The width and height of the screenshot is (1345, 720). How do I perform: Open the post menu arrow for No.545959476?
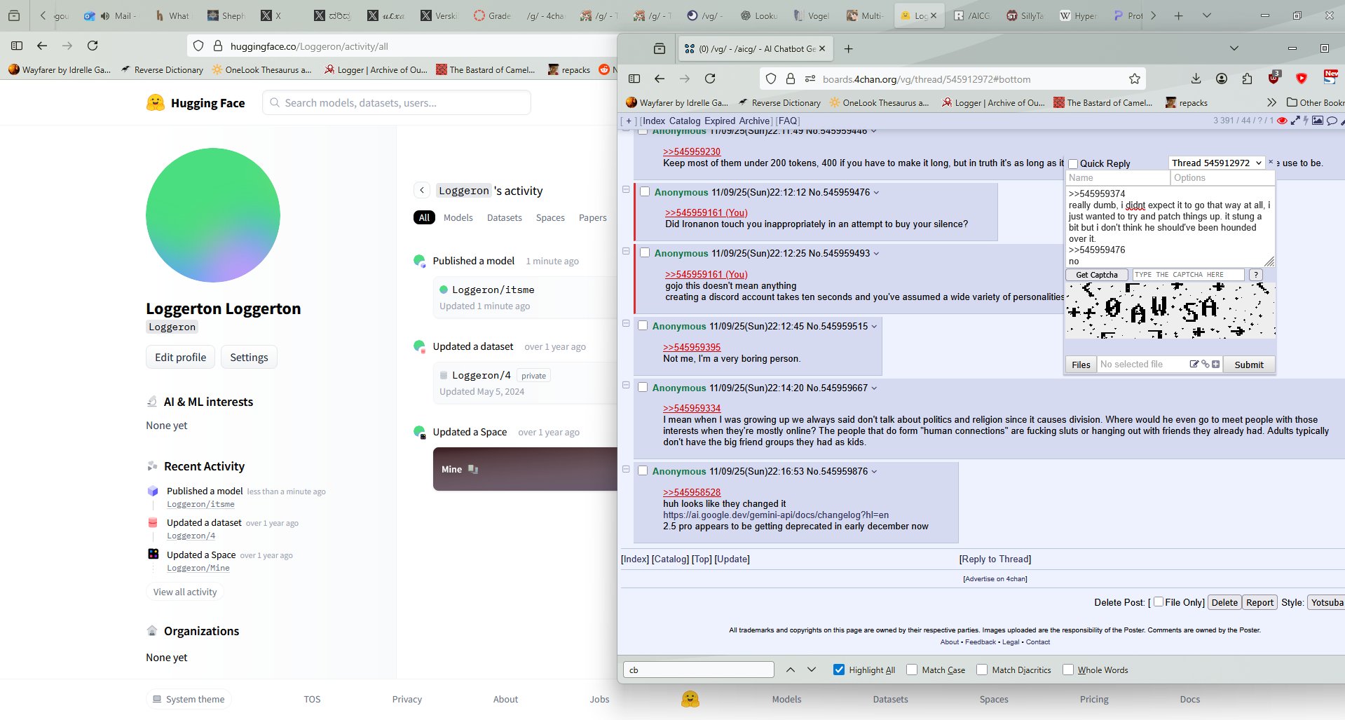[x=876, y=193]
